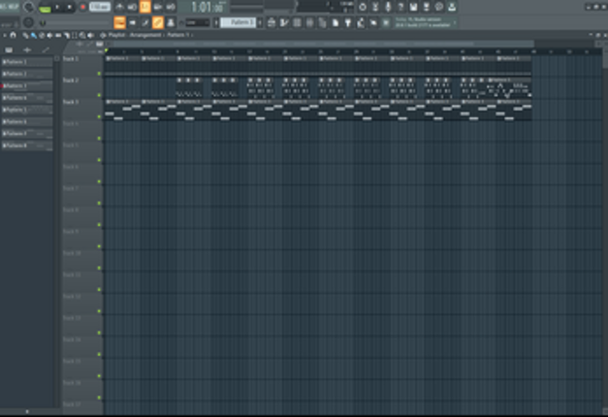Open the snap setting dropdown
The height and width of the screenshot is (417, 608).
(198, 21)
